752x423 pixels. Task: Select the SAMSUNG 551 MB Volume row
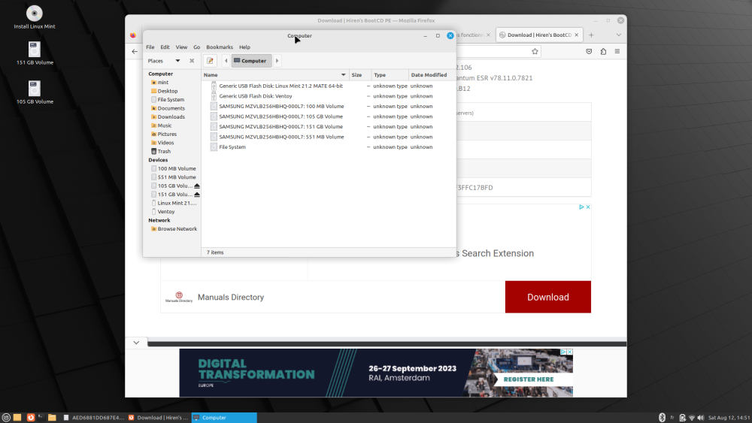(x=329, y=137)
